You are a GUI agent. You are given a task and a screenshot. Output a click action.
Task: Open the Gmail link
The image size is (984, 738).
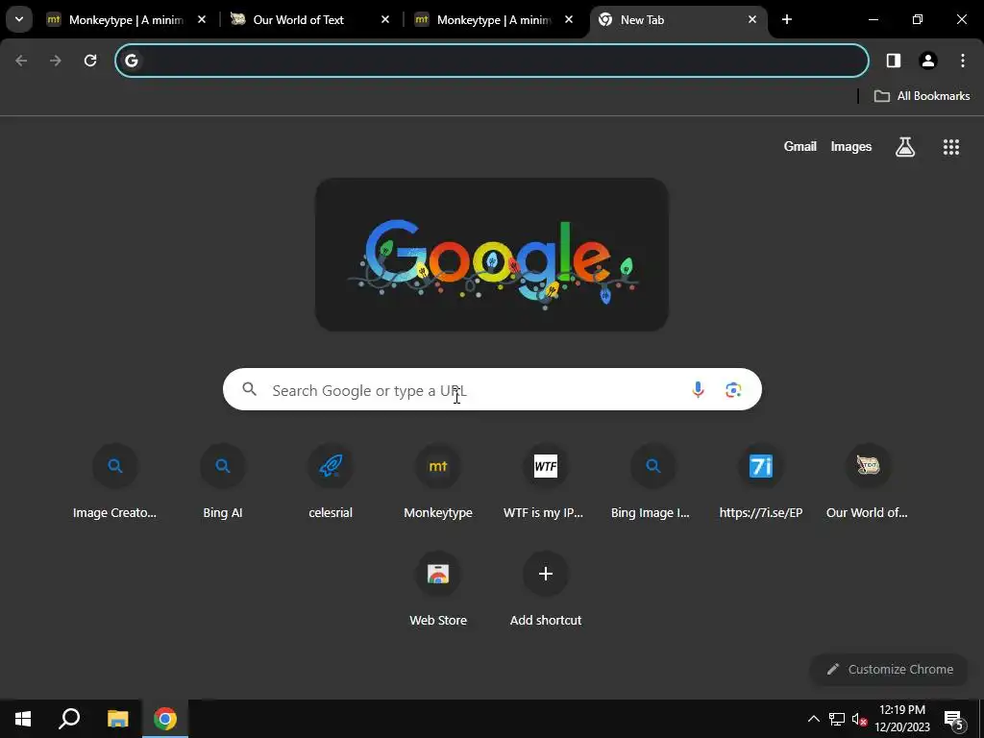coord(800,146)
